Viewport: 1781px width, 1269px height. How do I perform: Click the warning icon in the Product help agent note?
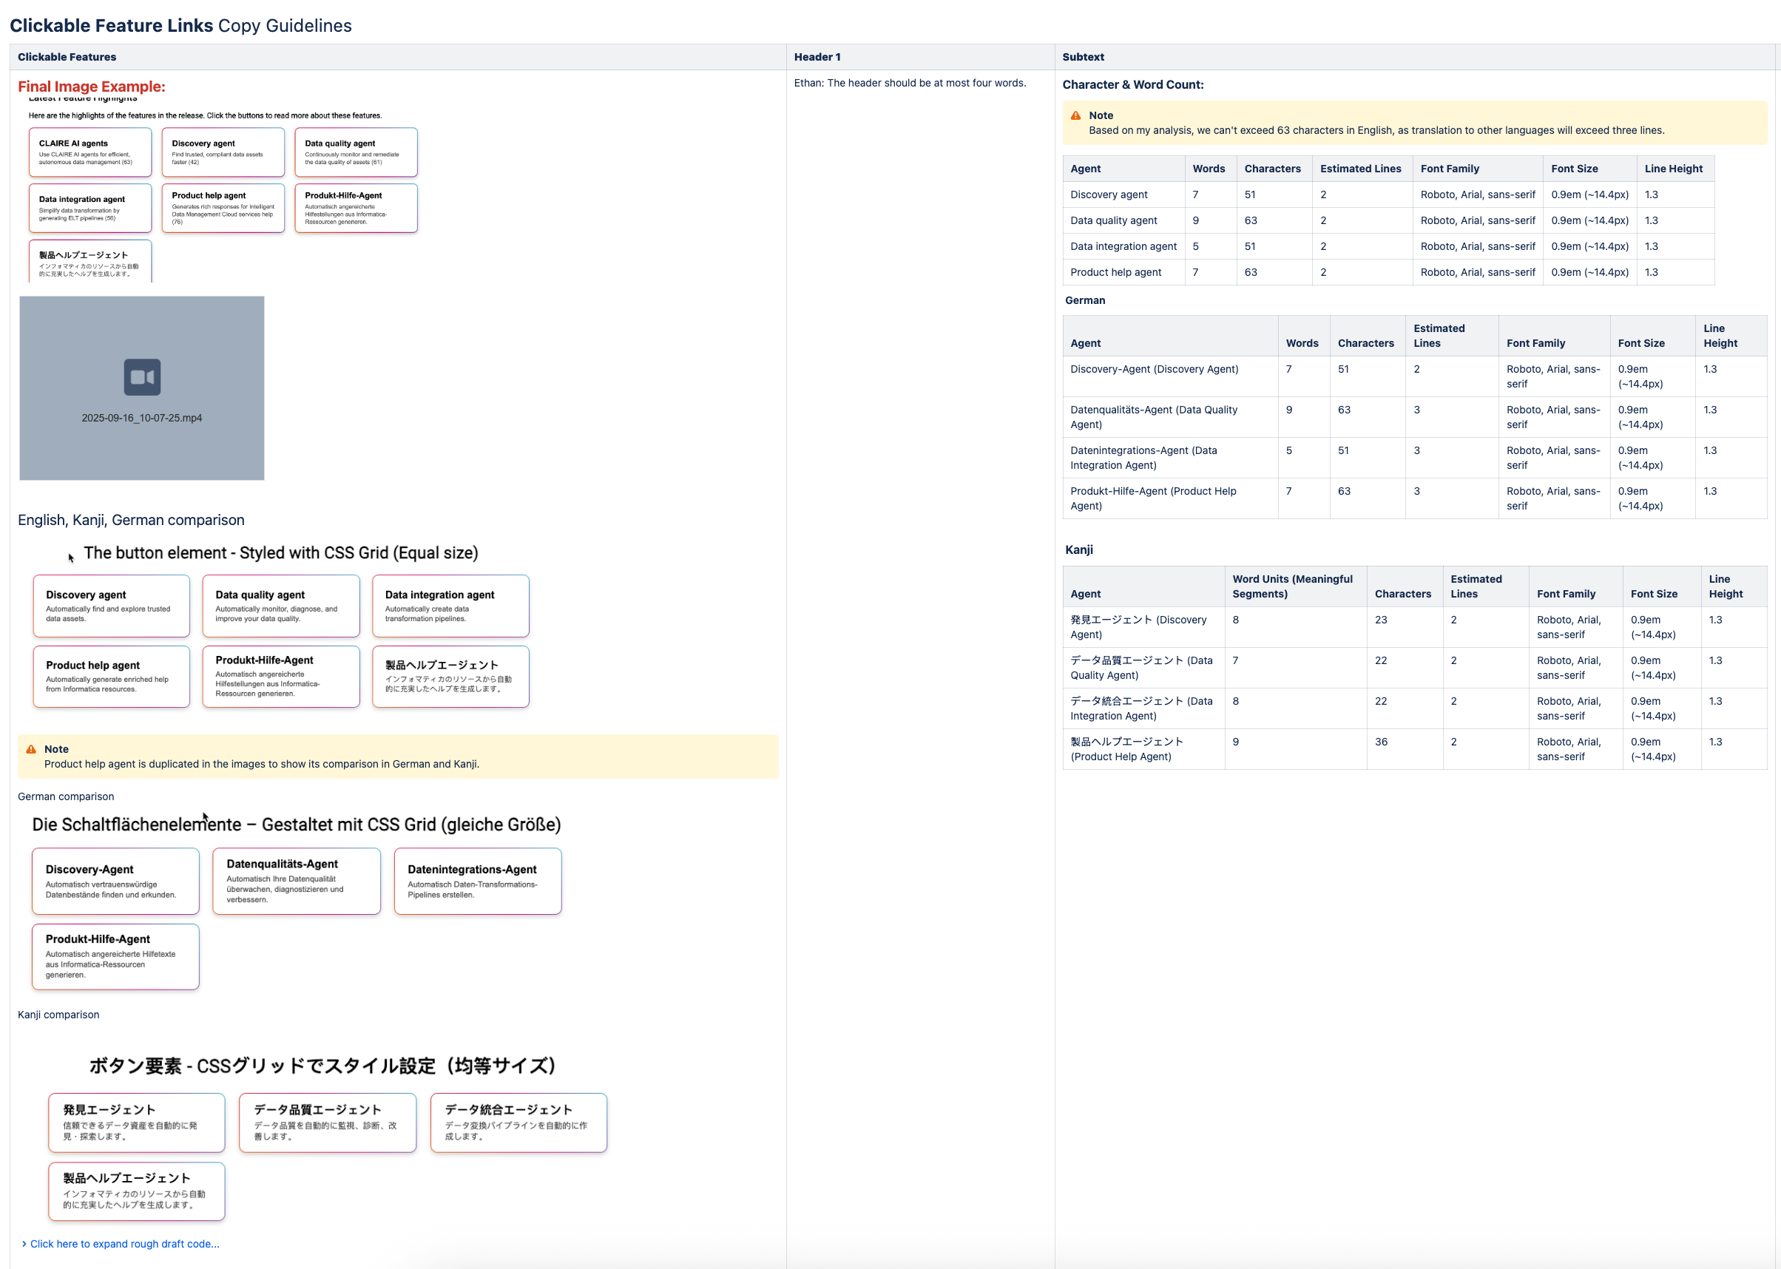click(x=30, y=749)
